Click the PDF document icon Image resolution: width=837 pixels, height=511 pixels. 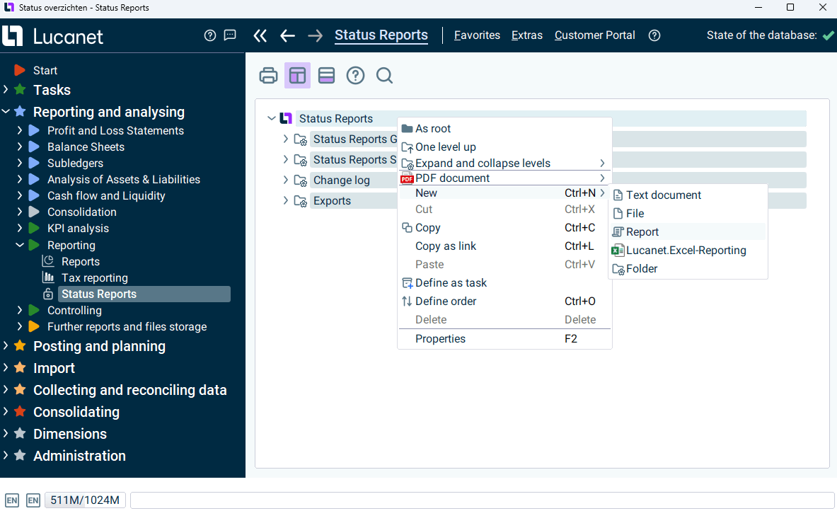(407, 178)
